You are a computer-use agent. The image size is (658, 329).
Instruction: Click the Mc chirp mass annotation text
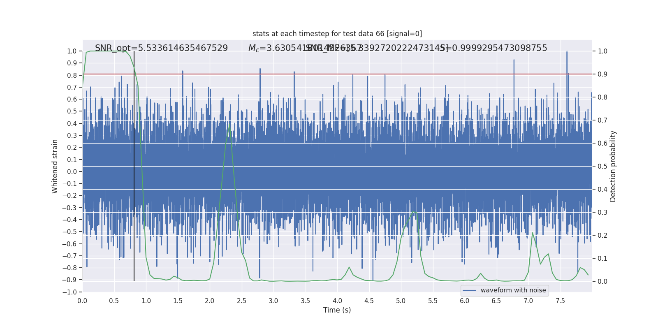coord(304,48)
